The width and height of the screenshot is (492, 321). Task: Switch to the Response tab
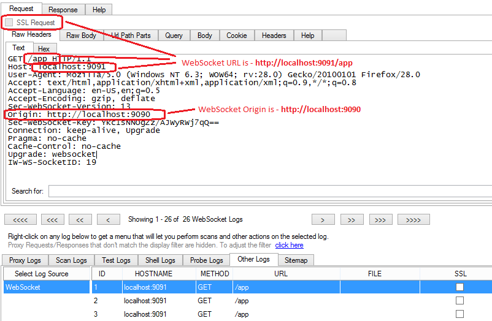63,10
